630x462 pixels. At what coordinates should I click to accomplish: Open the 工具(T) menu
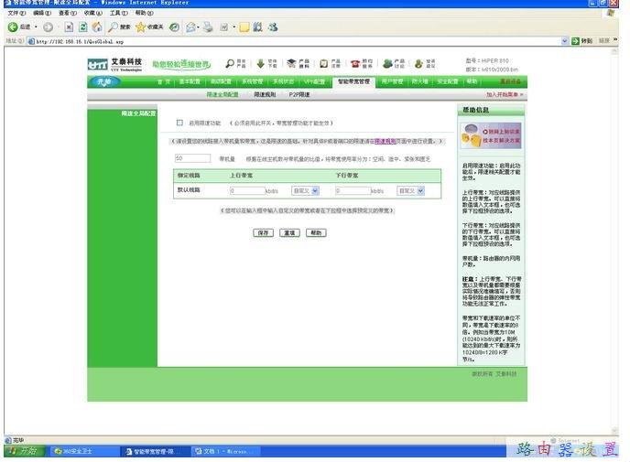(x=119, y=13)
